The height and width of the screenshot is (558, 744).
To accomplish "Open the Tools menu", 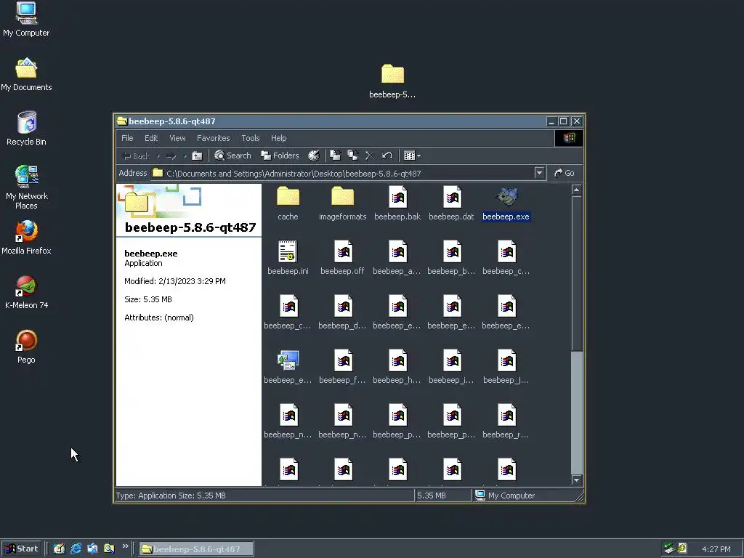I will point(251,138).
